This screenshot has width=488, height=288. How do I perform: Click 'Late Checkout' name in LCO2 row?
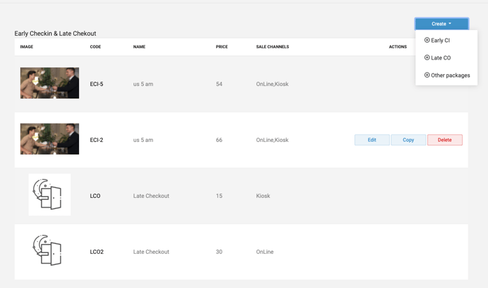click(x=151, y=252)
